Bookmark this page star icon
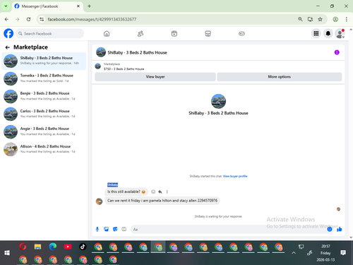 pyautogui.click(x=320, y=19)
